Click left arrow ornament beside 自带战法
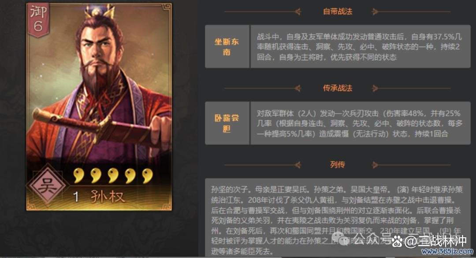Image resolution: width=476 pixels, height=258 pixels. (297, 11)
